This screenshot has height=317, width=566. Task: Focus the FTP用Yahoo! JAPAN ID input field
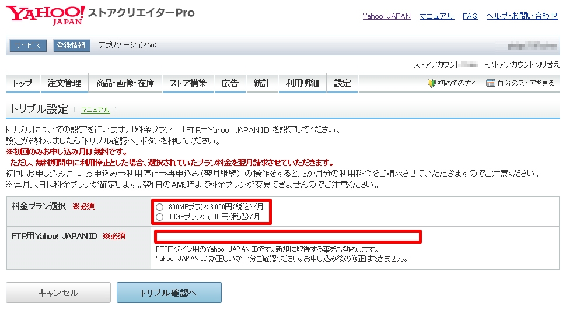tap(288, 237)
